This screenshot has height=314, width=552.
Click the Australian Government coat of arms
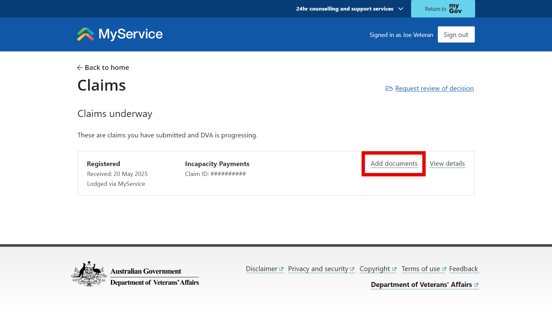coord(88,273)
